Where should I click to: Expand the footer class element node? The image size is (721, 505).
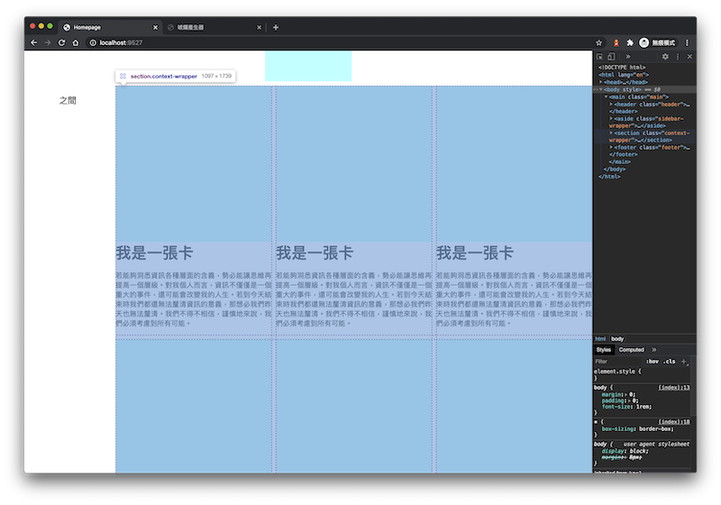click(x=611, y=148)
